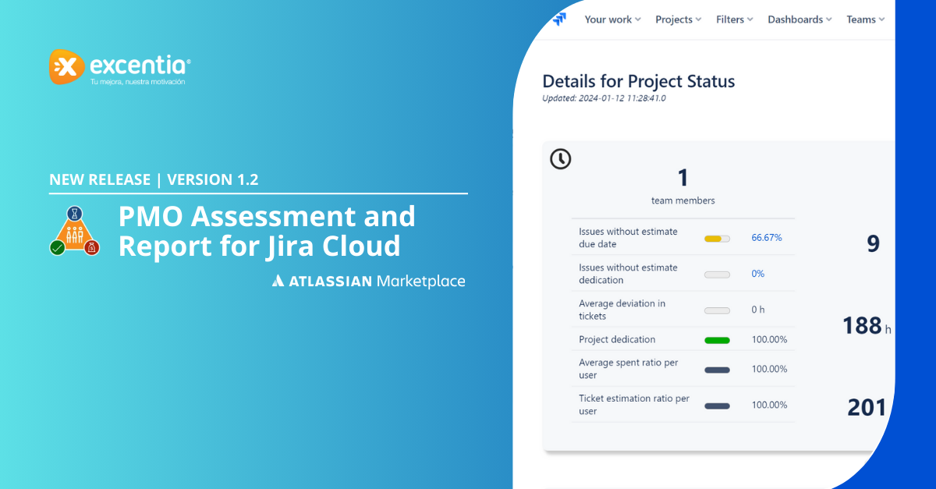Click the 100.00% value for Project dedication
936x489 pixels.
point(769,339)
